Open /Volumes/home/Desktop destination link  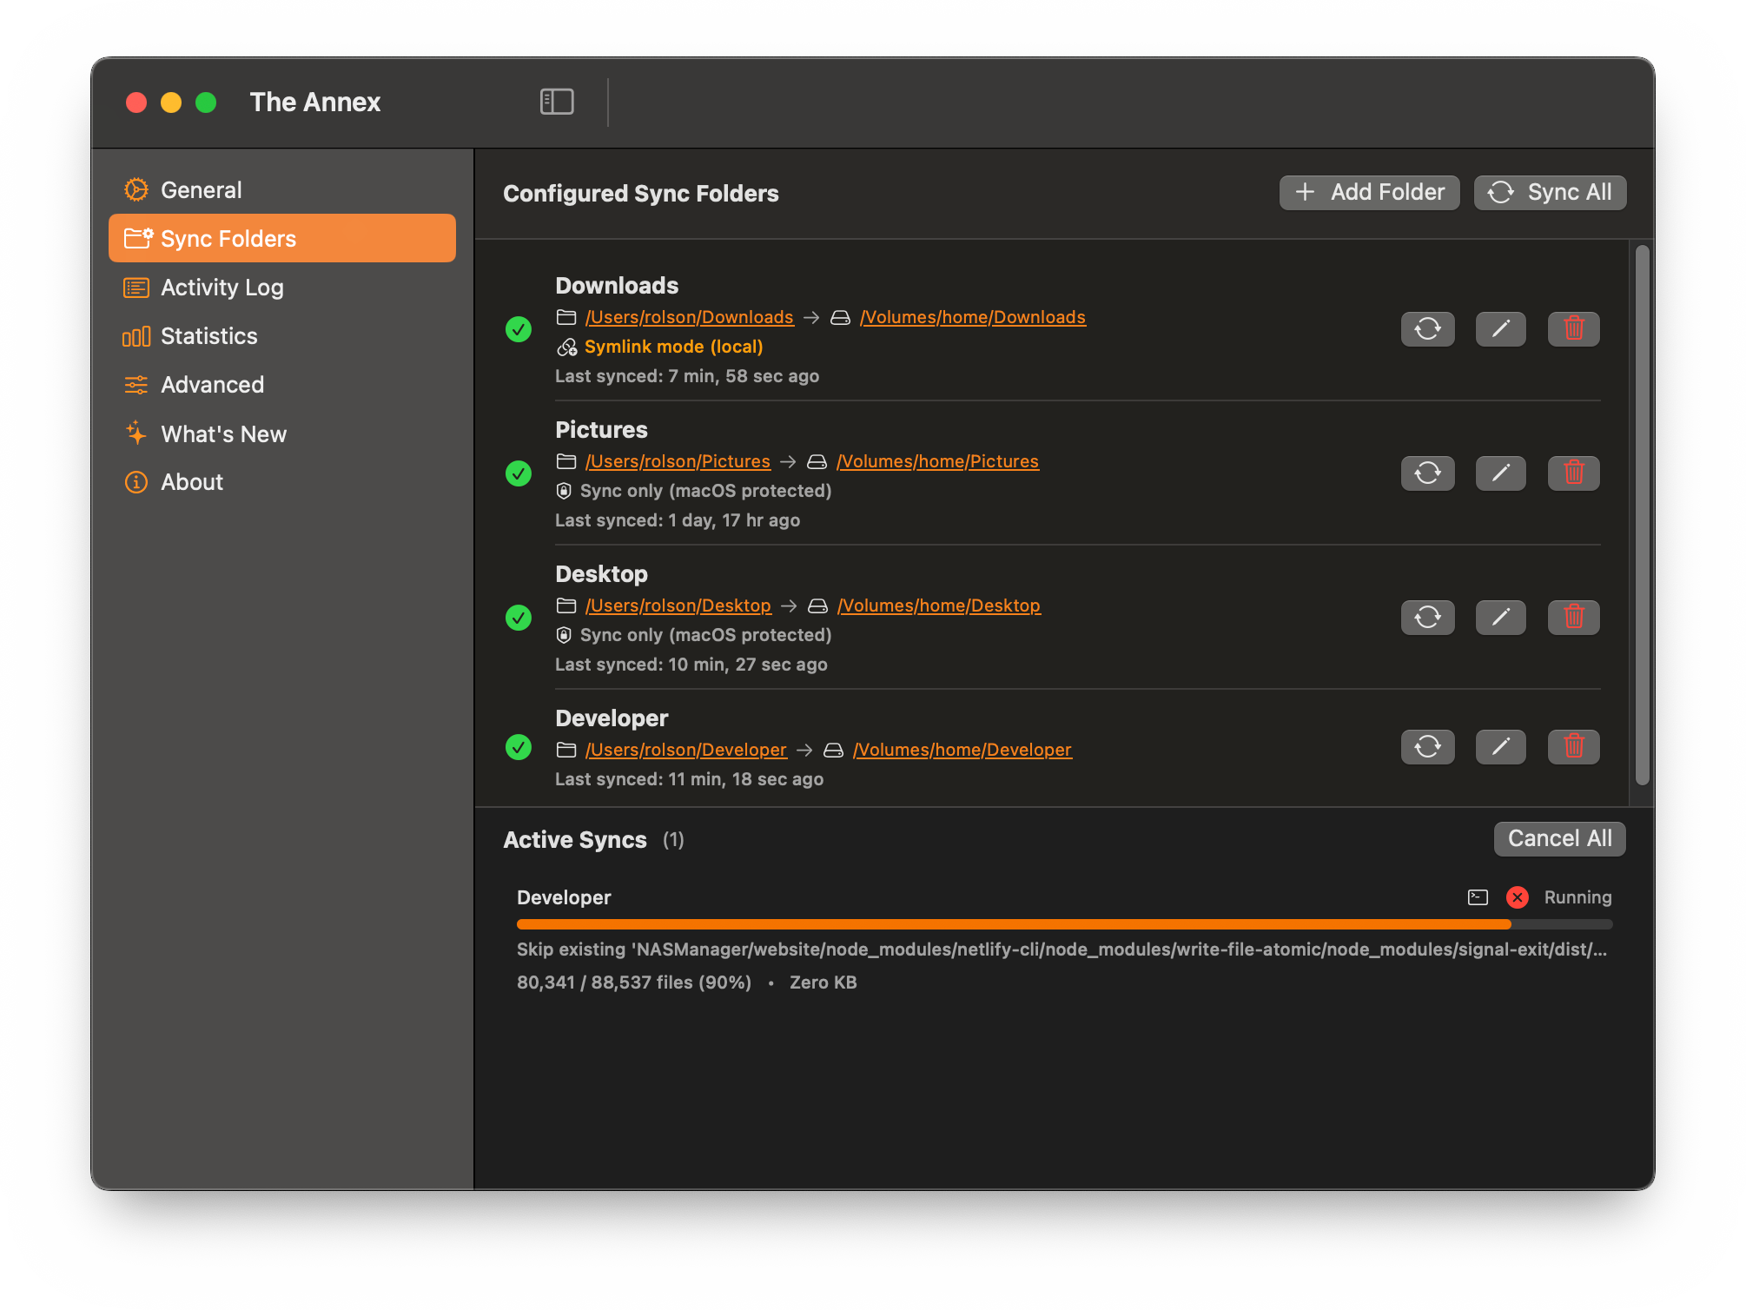coord(938,605)
